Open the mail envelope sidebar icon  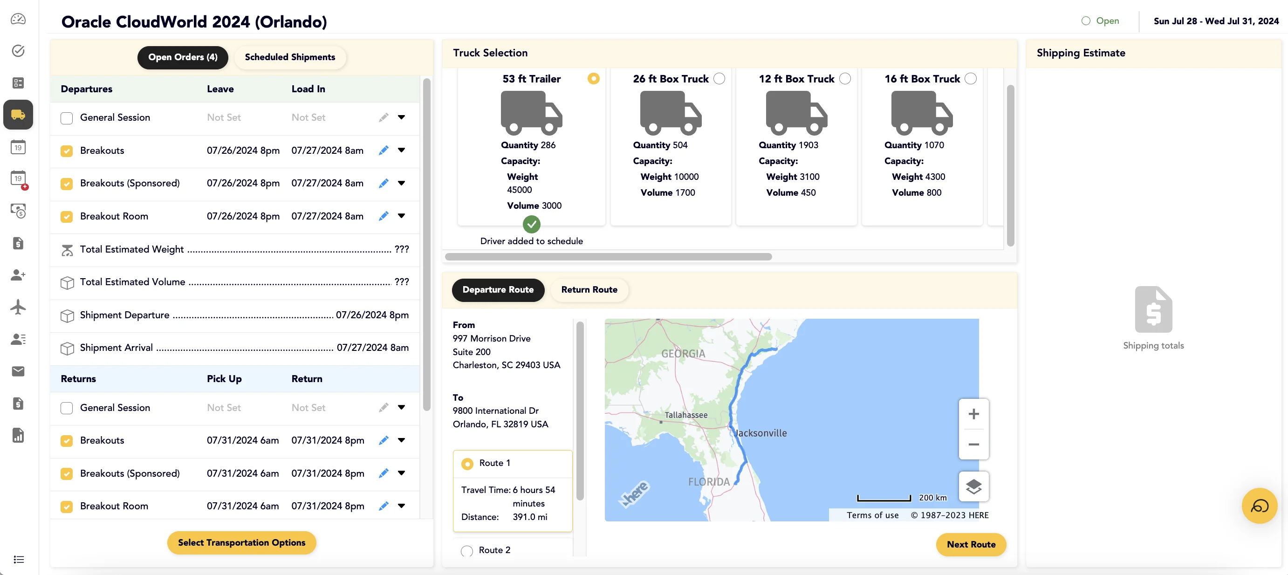(18, 371)
